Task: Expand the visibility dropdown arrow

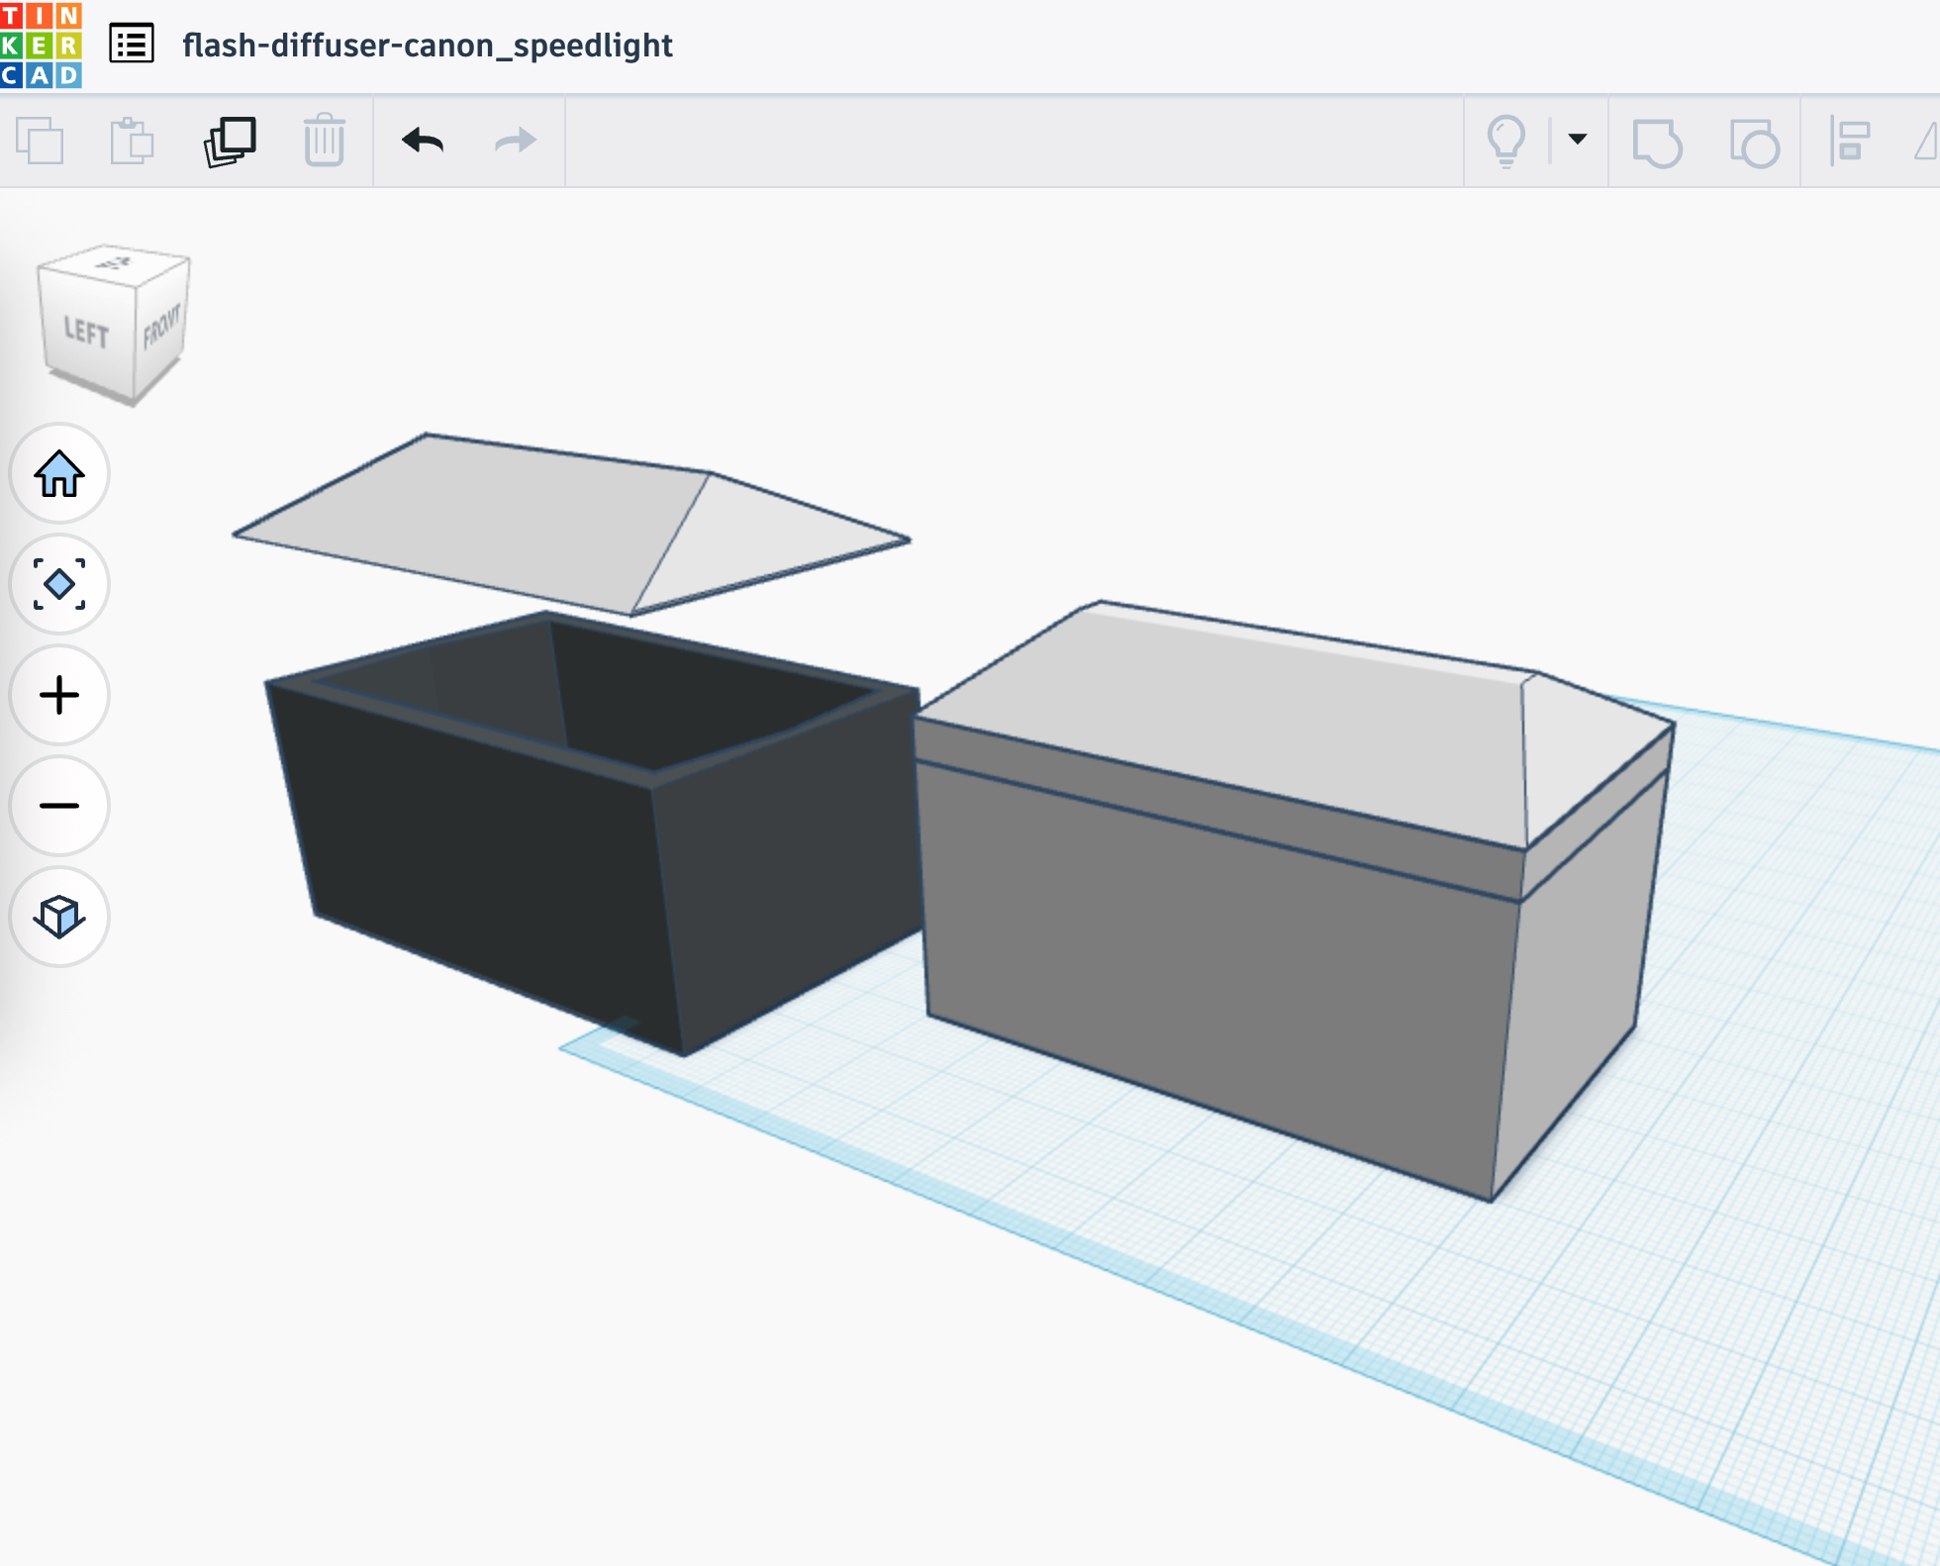Action: click(1578, 140)
